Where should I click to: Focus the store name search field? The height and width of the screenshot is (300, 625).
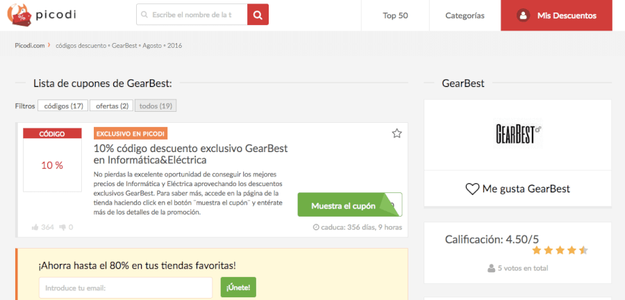click(x=192, y=15)
